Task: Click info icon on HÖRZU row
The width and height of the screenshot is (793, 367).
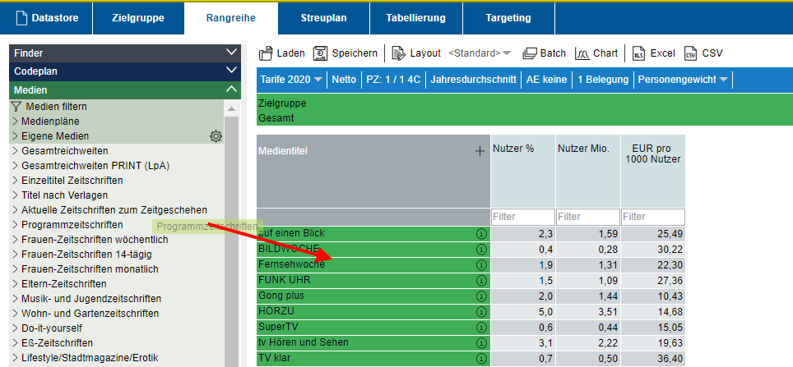Action: [x=481, y=312]
